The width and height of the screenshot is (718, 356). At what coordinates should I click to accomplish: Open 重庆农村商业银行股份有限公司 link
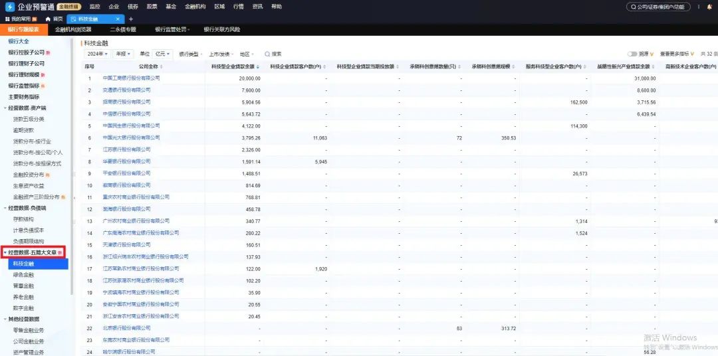coord(136,197)
